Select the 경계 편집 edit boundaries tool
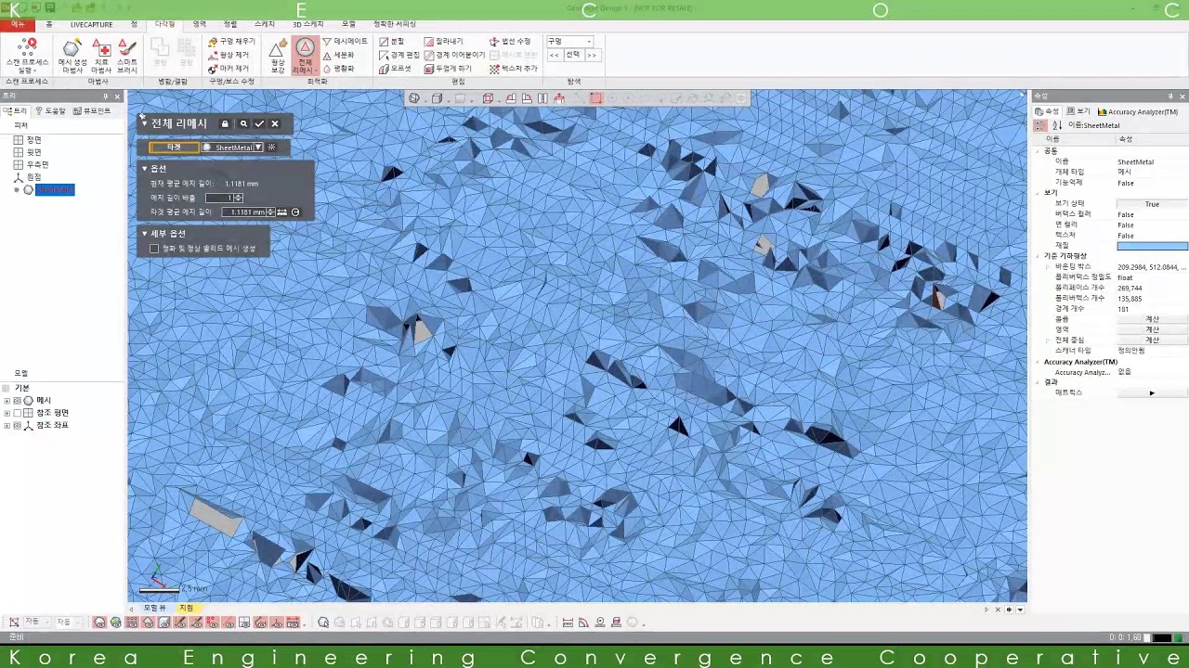Viewport: 1189px width, 668px height. (x=399, y=55)
